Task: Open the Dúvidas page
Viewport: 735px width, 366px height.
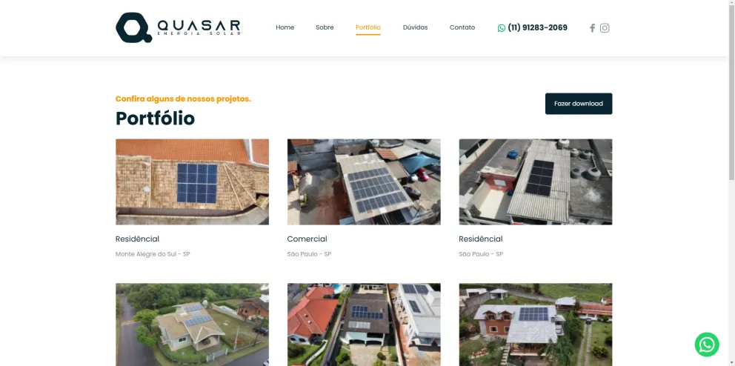Action: click(x=416, y=27)
